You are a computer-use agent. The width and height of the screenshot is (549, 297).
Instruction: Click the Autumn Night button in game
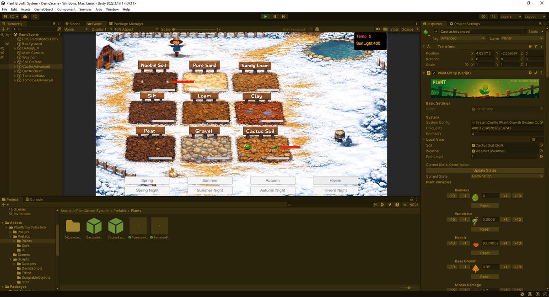tap(273, 190)
